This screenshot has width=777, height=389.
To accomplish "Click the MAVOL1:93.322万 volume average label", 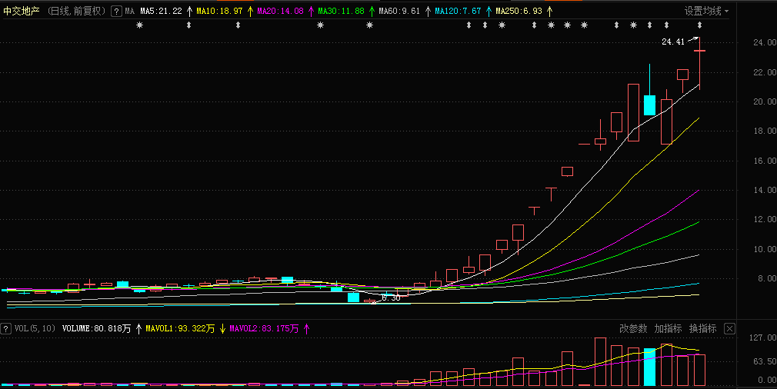I will point(180,328).
